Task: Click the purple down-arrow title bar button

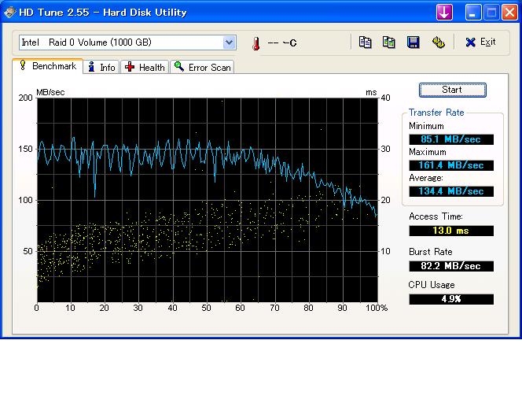Action: (x=444, y=13)
